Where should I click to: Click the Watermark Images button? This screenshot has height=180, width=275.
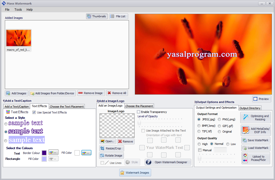tap(135, 173)
